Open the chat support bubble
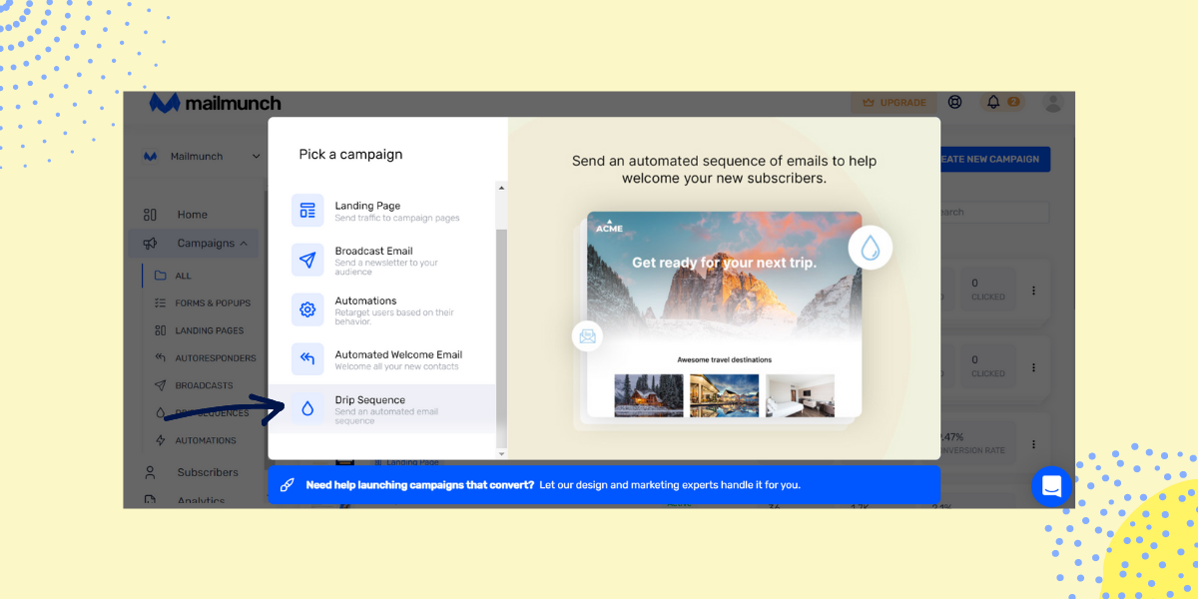The height and width of the screenshot is (599, 1198). pyautogui.click(x=1051, y=486)
